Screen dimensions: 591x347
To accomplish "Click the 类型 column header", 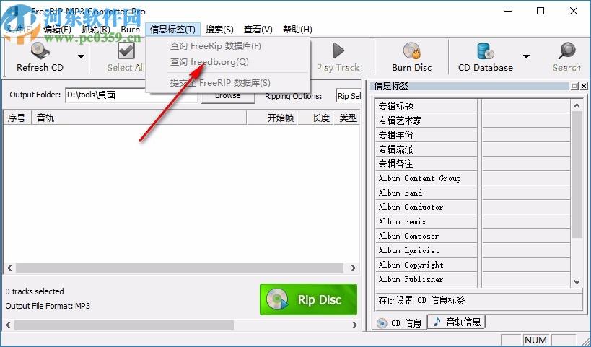I will (347, 118).
